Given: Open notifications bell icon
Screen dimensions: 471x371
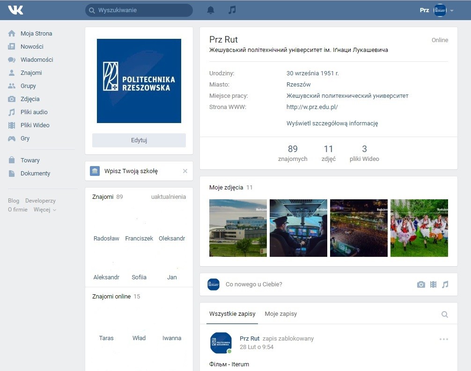Looking at the screenshot, I should [x=211, y=10].
